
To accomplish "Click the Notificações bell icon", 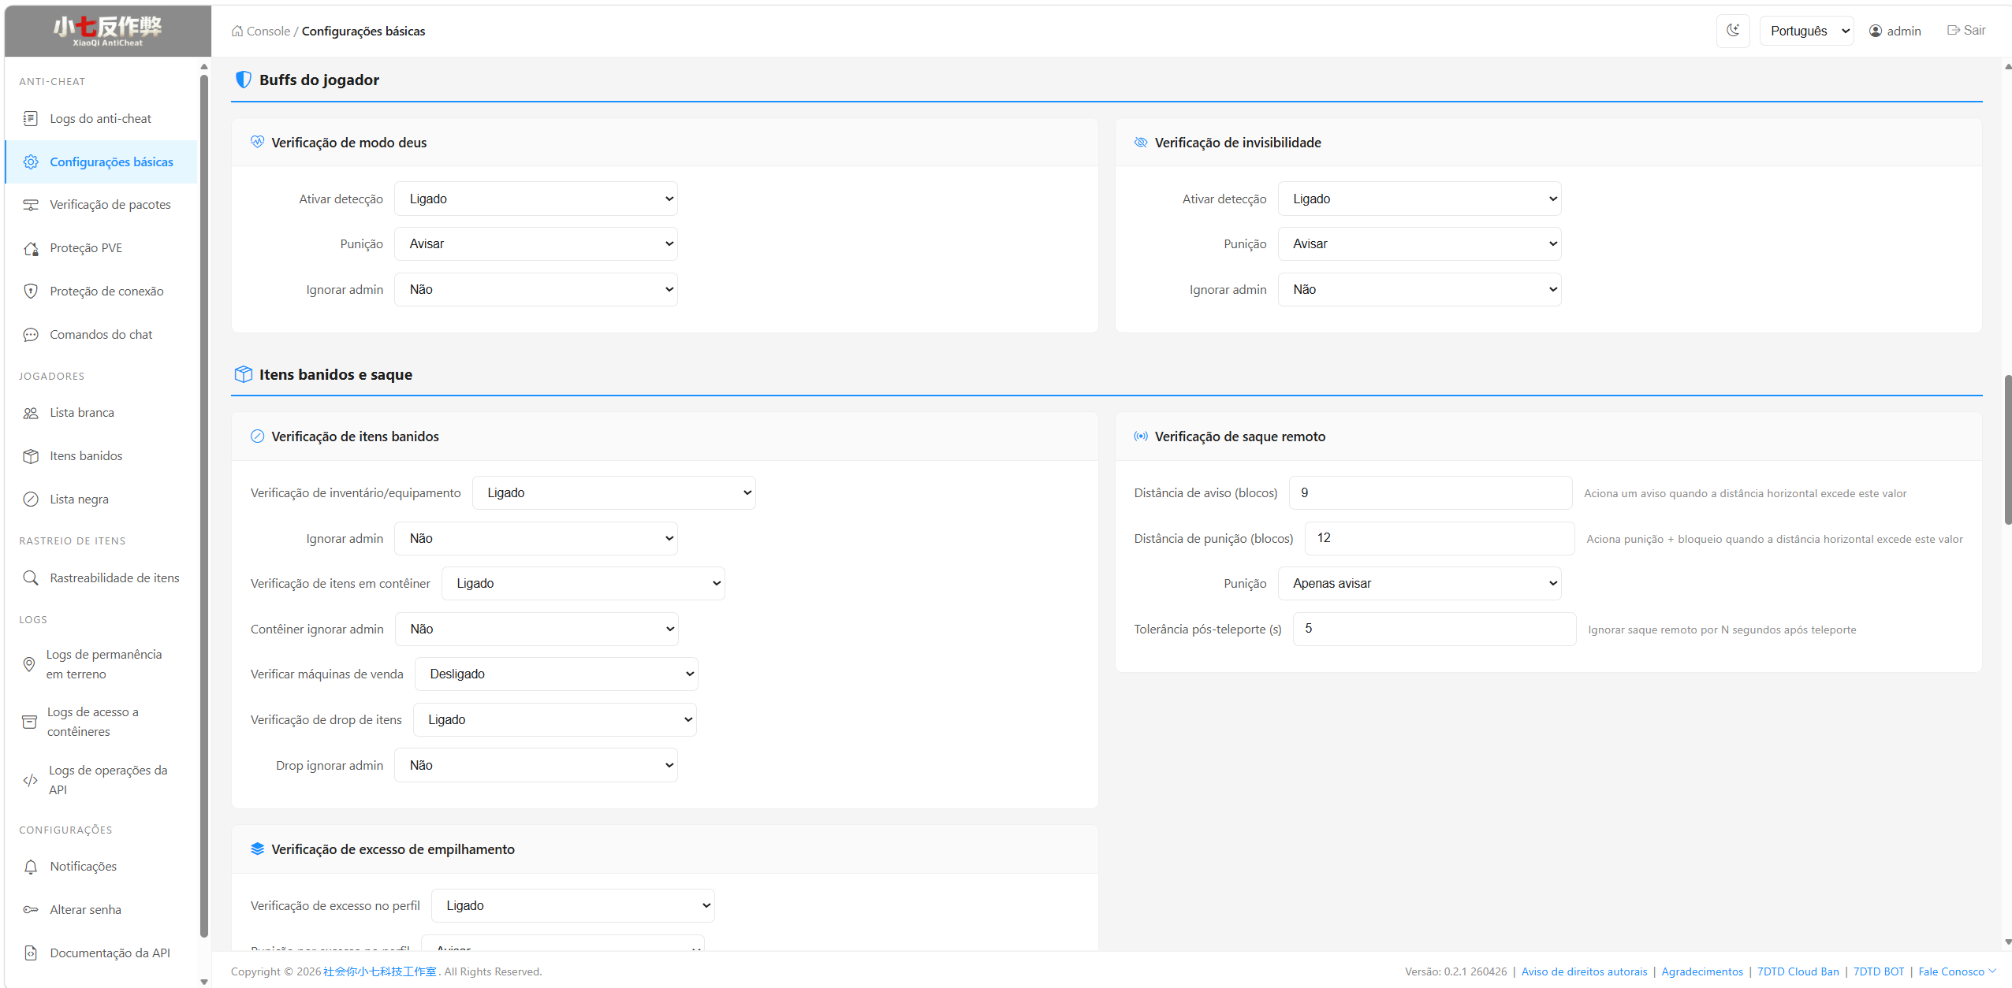I will click(x=31, y=866).
